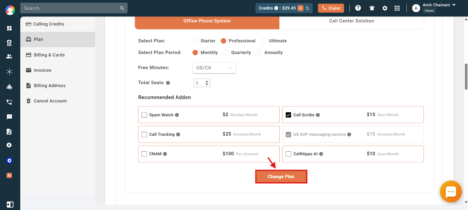Image resolution: width=468 pixels, height=210 pixels.
Task: Open the dashboard grid icon in sidebar
Action: tap(9, 28)
